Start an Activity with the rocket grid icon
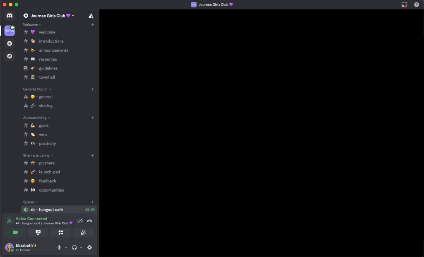The width and height of the screenshot is (424, 257). tap(61, 233)
